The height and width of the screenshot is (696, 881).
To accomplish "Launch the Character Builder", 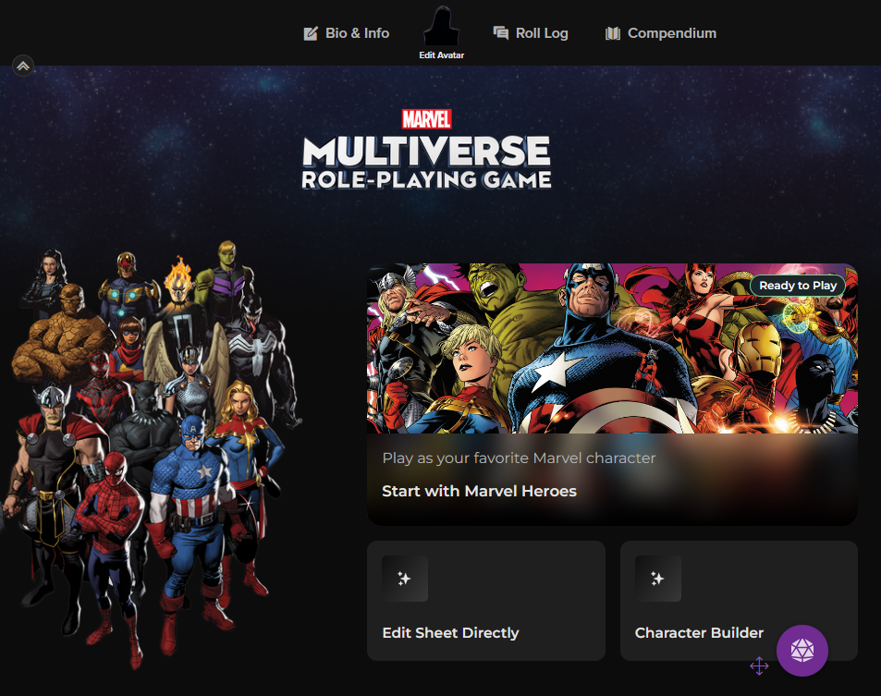I will click(699, 633).
